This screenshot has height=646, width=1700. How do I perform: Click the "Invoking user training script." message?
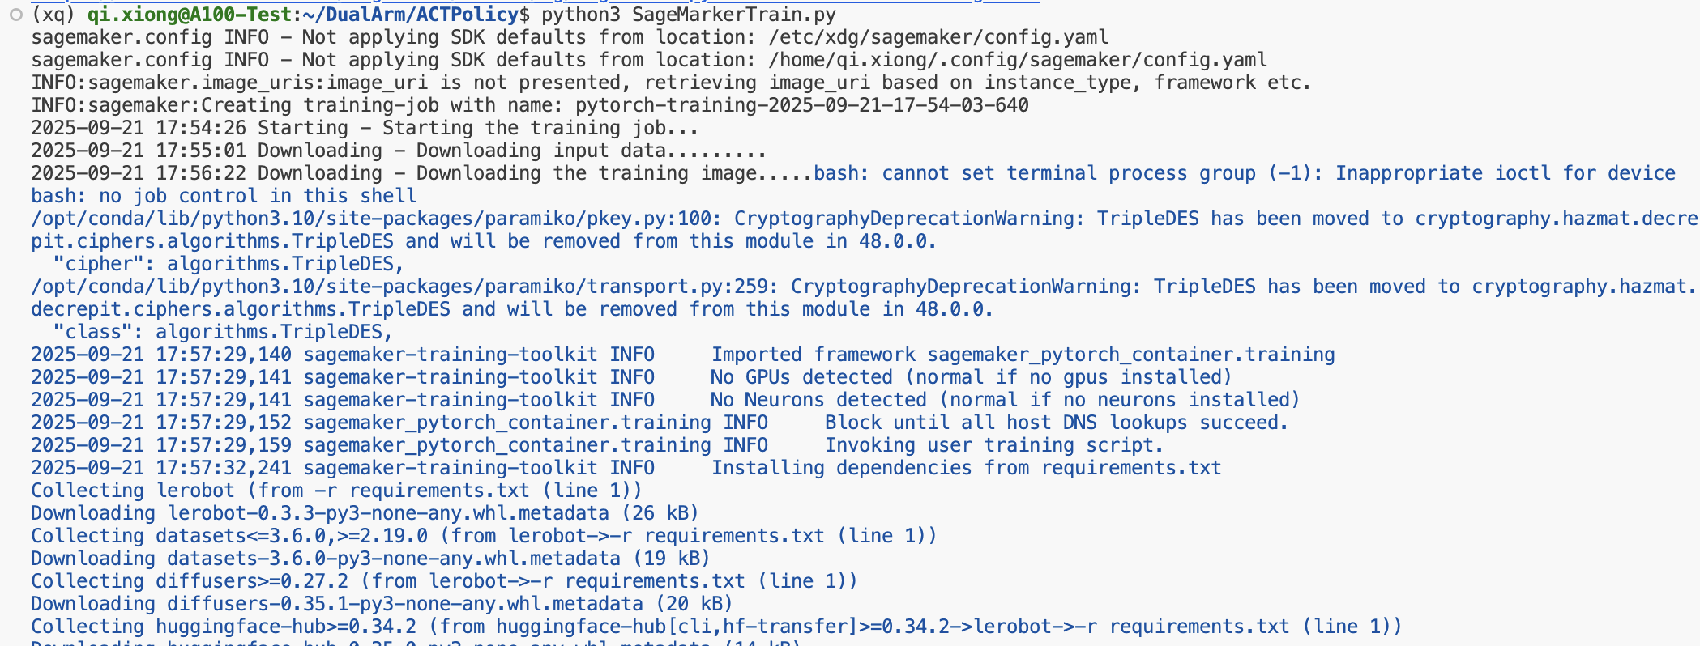993,445
